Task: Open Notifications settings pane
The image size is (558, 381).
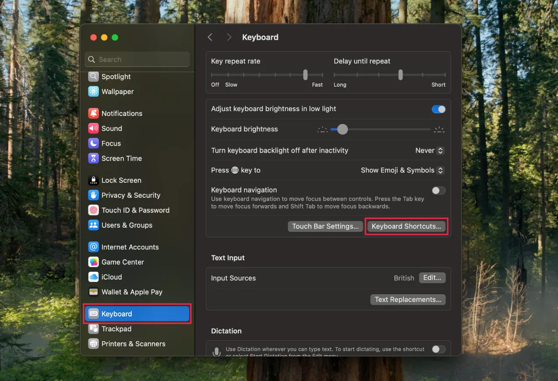Action: pyautogui.click(x=137, y=113)
